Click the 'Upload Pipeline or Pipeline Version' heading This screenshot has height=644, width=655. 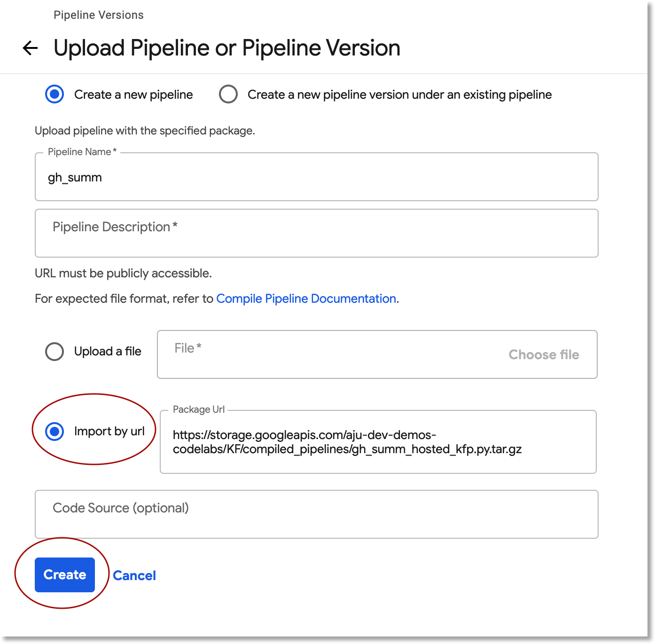(227, 48)
